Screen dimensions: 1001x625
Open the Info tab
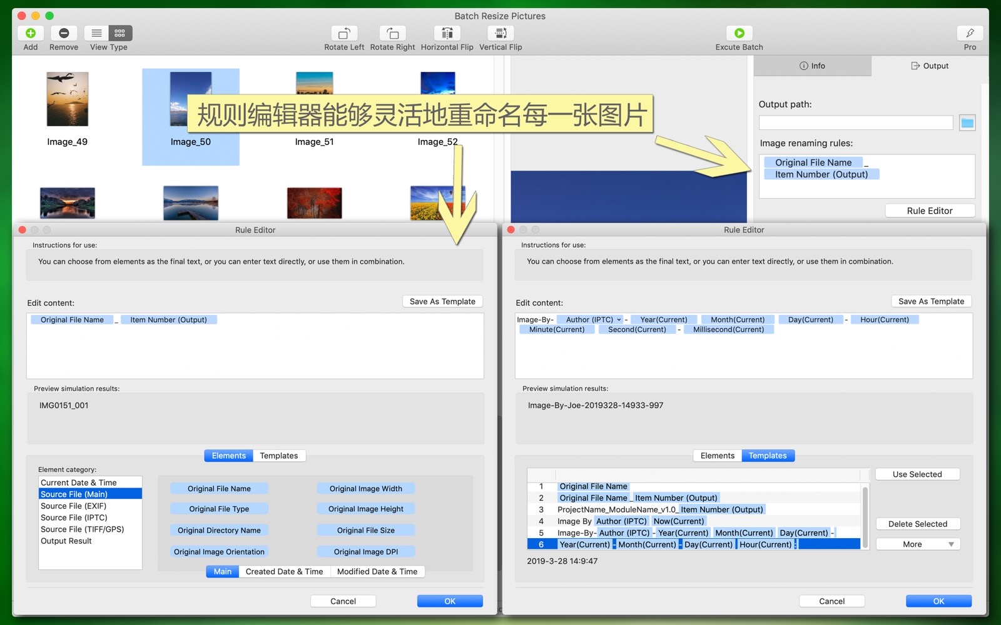[x=812, y=66]
